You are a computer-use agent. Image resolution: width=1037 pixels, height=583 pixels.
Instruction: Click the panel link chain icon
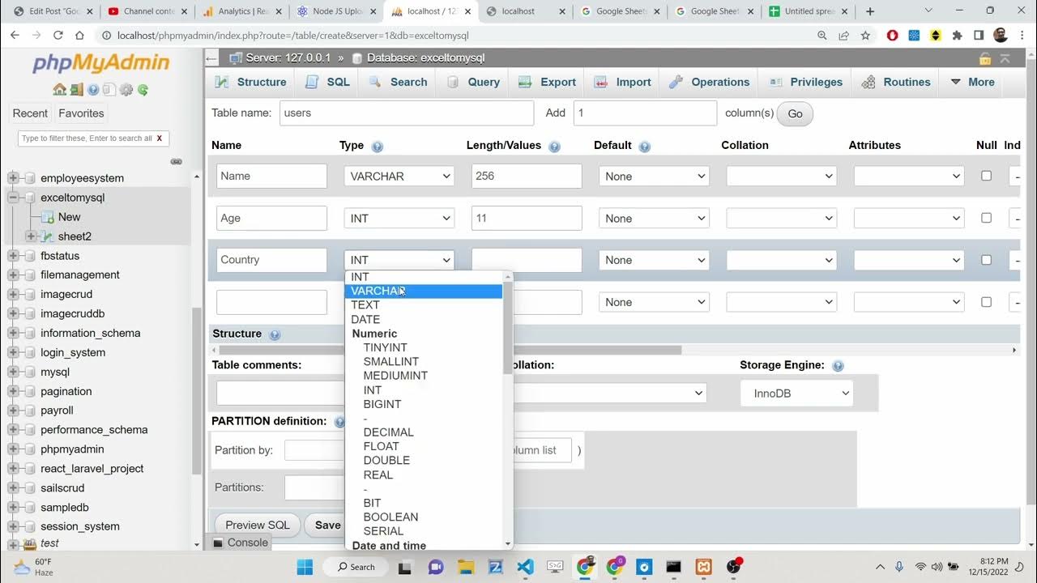pos(176,162)
